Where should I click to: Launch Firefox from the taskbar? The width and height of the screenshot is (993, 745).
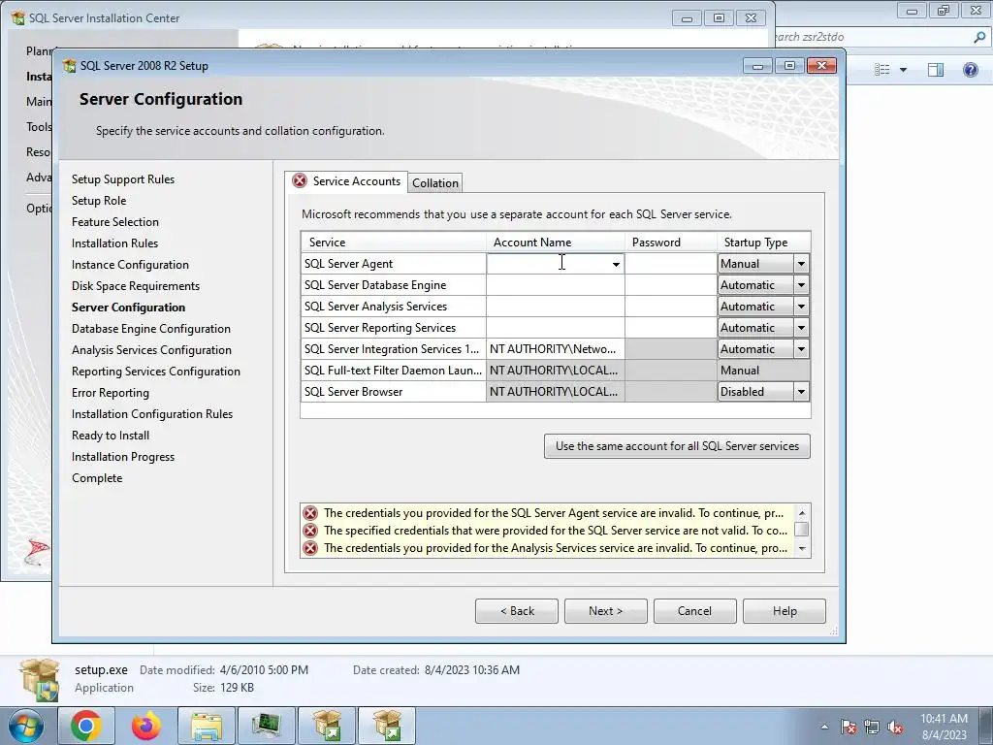point(146,726)
